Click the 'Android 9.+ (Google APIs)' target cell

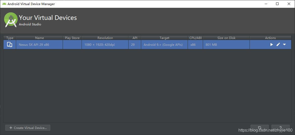164,44
